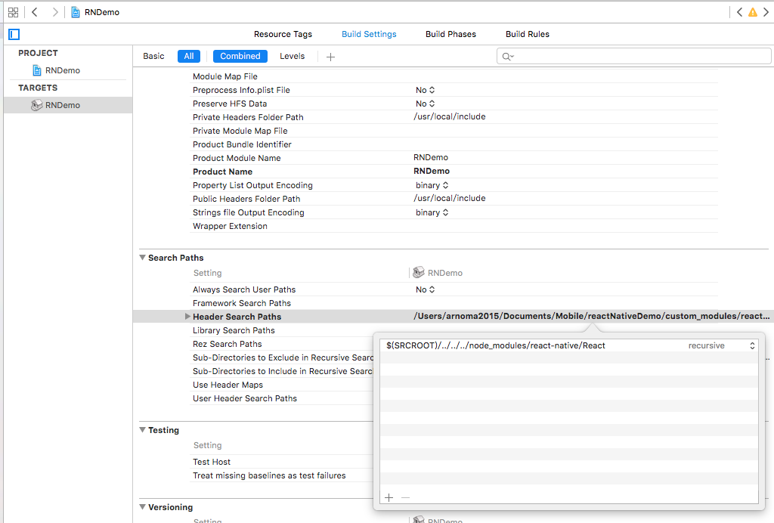Toggle the project navigator sidebar icon
Image resolution: width=774 pixels, height=523 pixels.
click(x=14, y=34)
